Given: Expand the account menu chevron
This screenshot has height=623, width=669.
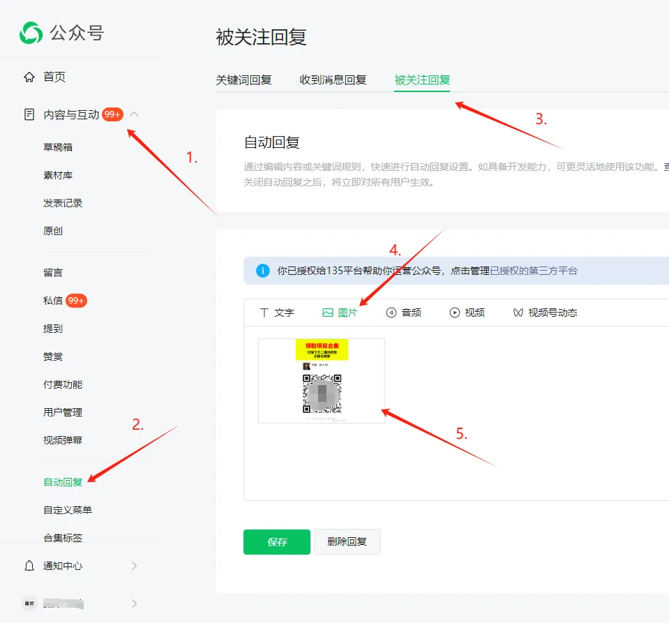Looking at the screenshot, I should tap(135, 603).
